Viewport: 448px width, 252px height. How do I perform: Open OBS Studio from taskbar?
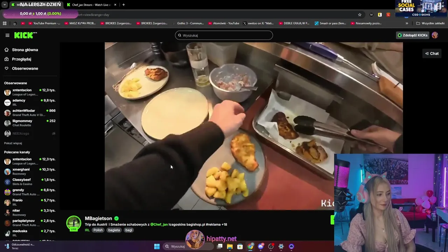271,246
